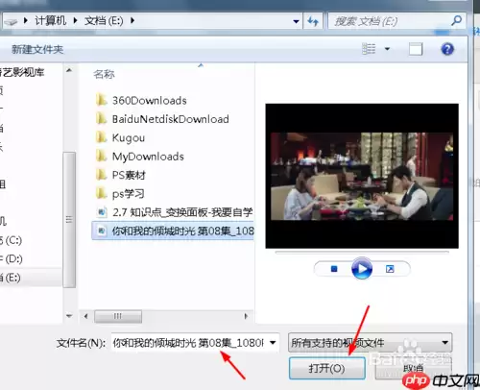Click file list horizontal scroll left arrow
The height and width of the screenshot is (390, 480).
tap(85, 316)
